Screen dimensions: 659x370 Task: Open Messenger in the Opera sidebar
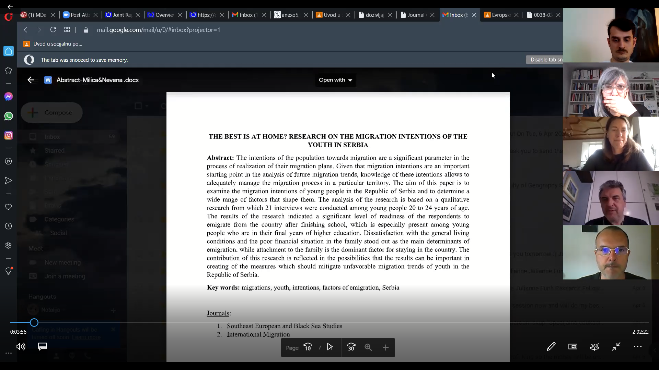click(x=9, y=97)
